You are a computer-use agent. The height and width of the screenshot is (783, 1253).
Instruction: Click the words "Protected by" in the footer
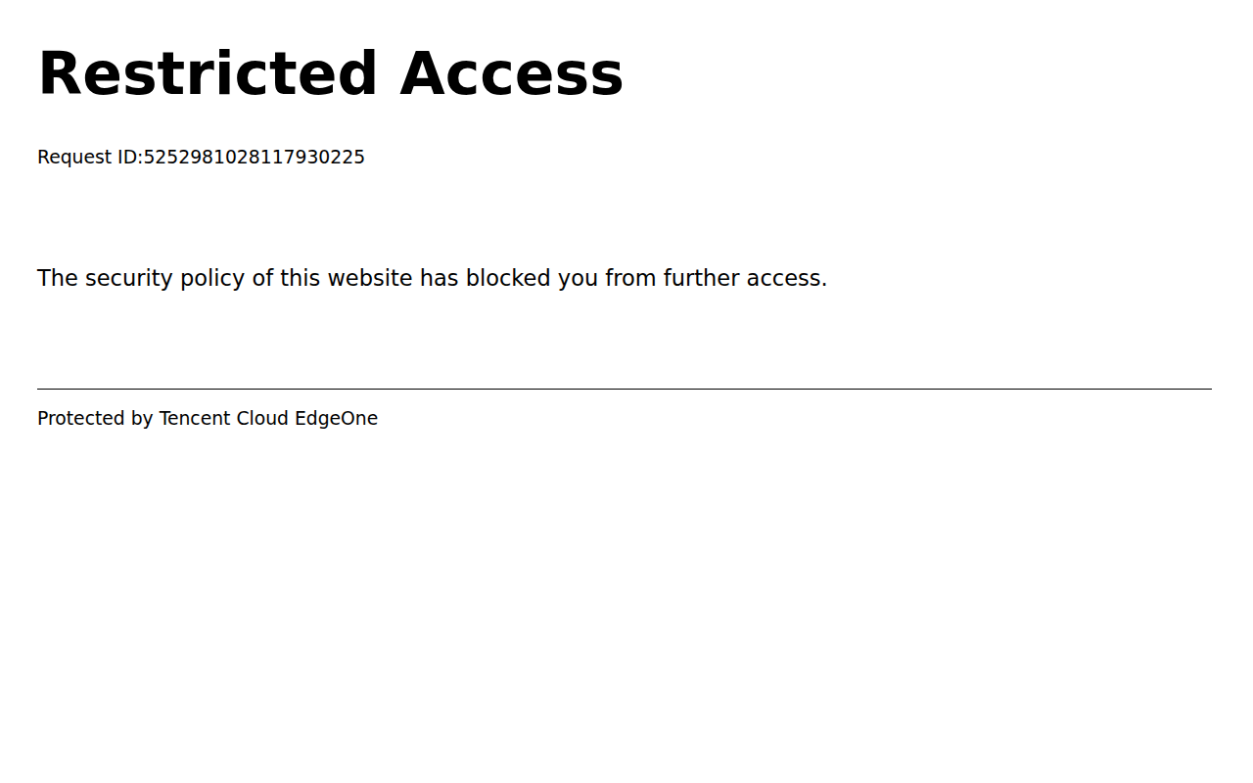(x=95, y=419)
